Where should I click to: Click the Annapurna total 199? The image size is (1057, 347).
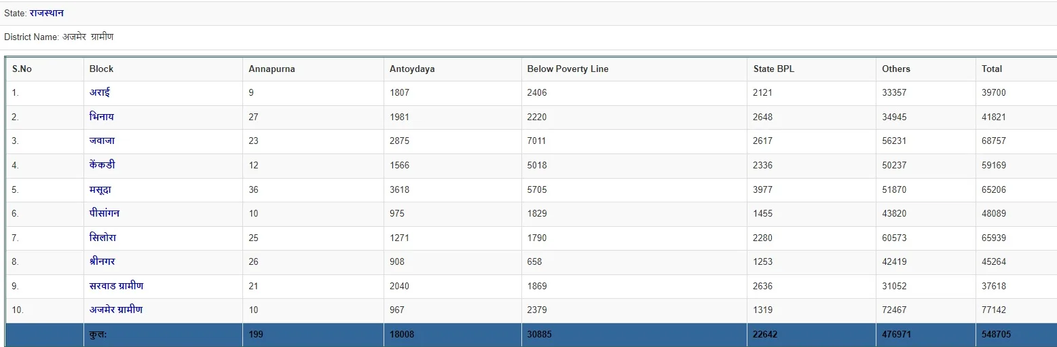pyautogui.click(x=257, y=335)
